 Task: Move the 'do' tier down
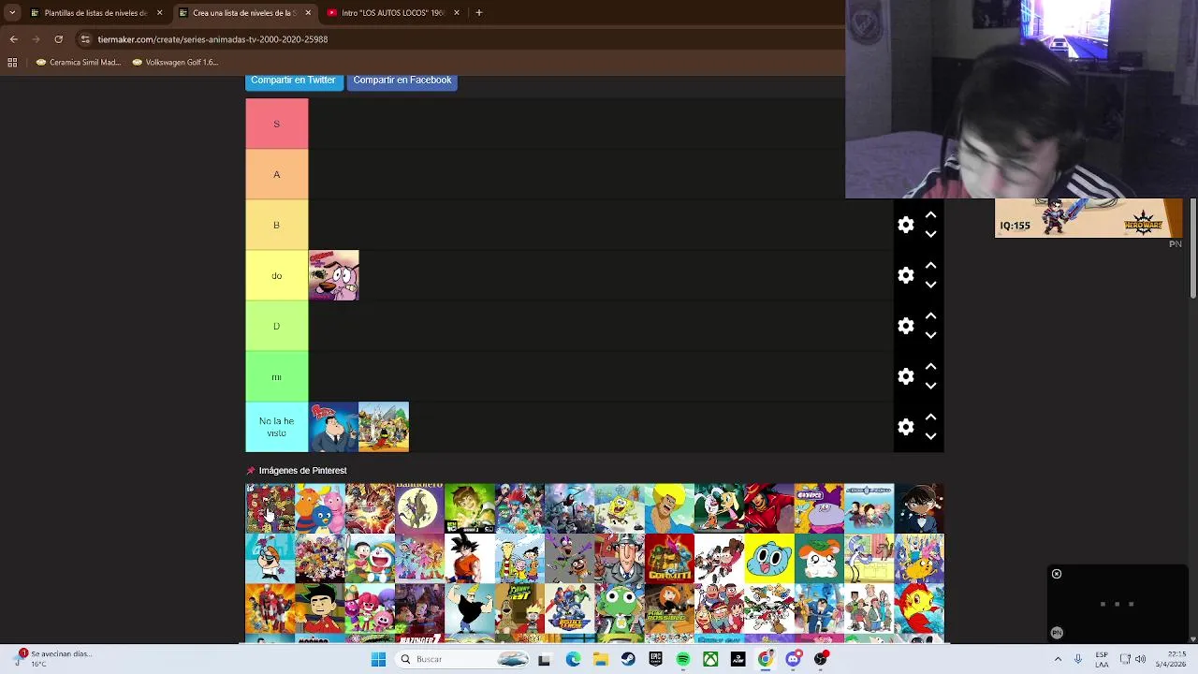930,285
